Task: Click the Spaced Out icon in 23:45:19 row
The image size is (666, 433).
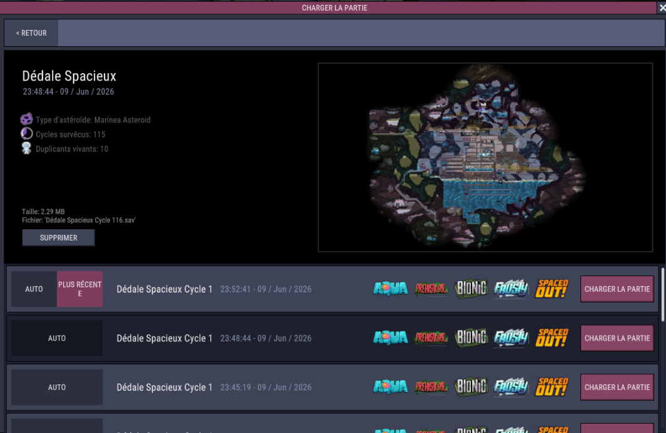Action: tap(552, 387)
